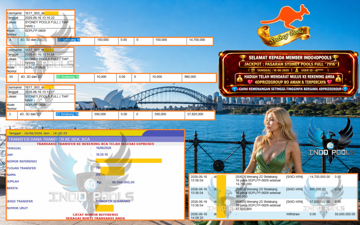Click the ticket timestamp 2026-06-16 13:12:27
This screenshot has height=225, width=360.
40,92
